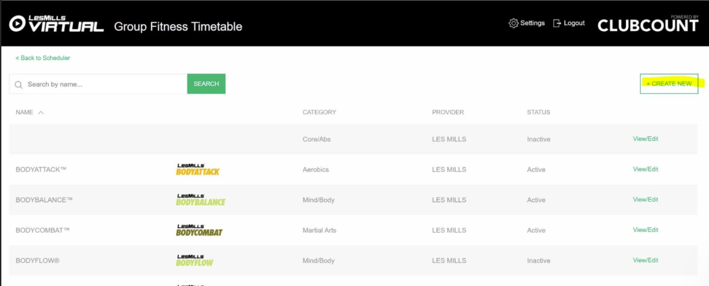Image resolution: width=709 pixels, height=286 pixels.
Task: Click the PROVIDER column header
Action: [448, 112]
